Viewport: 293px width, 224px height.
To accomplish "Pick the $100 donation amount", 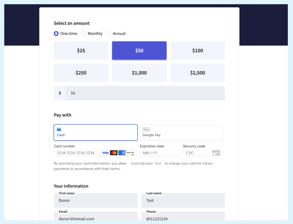I will pyautogui.click(x=198, y=50).
